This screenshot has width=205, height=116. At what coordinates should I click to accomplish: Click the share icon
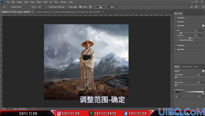click(x=203, y=7)
